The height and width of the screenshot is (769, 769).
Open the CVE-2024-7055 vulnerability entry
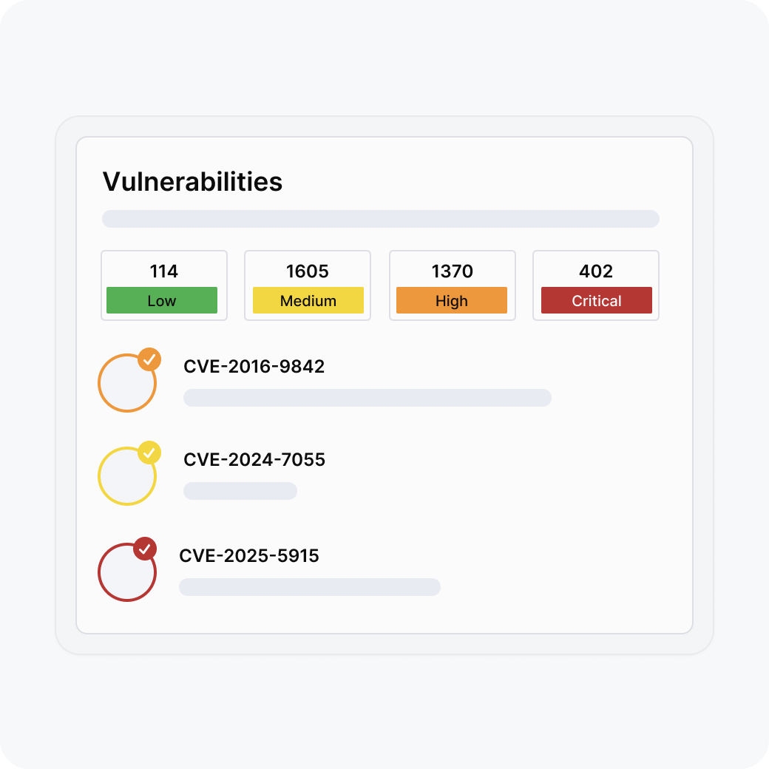pos(254,460)
